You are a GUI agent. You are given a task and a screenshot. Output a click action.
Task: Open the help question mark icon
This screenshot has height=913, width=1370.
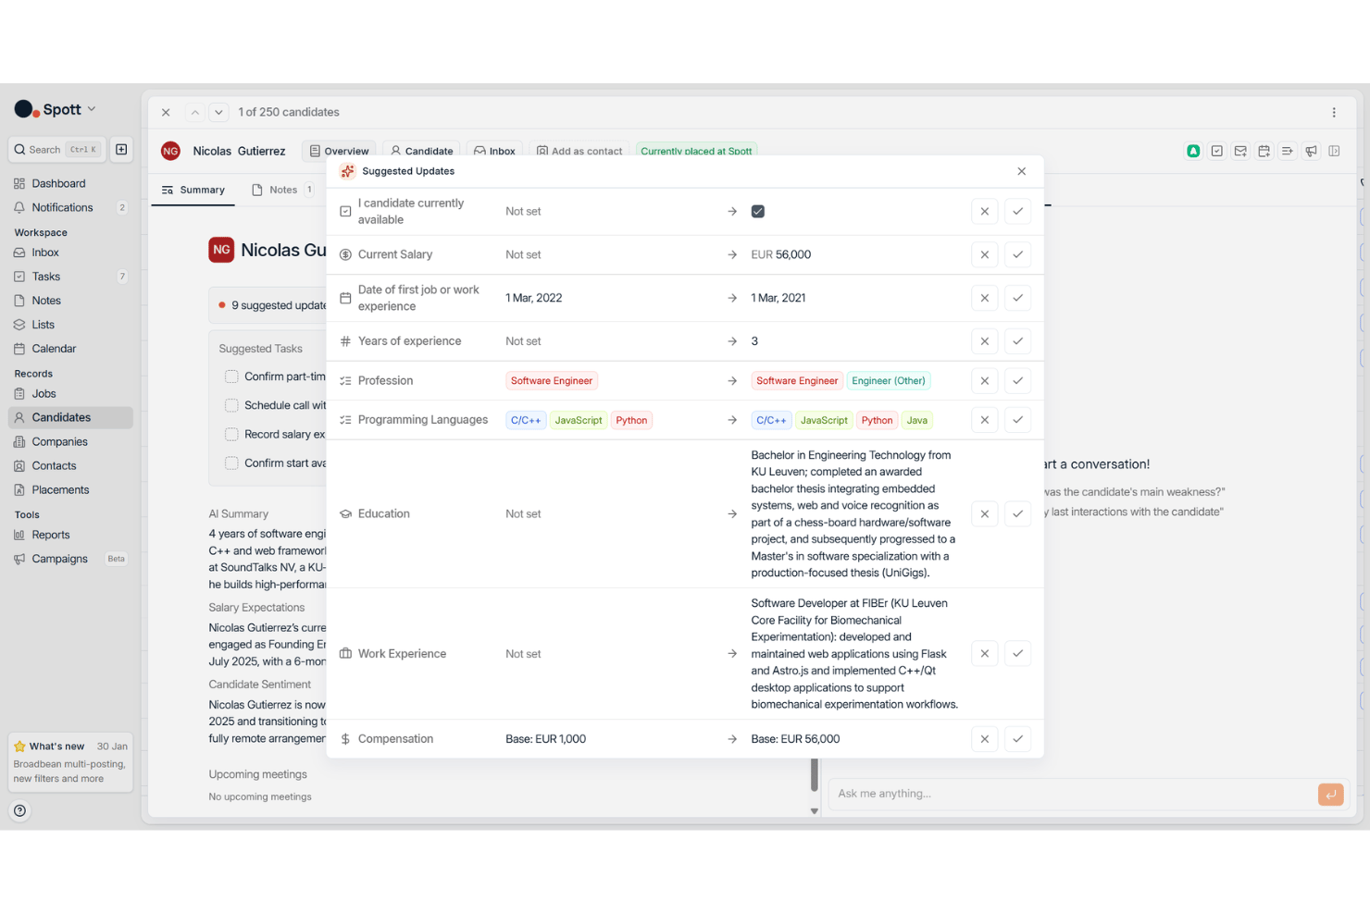point(19,810)
